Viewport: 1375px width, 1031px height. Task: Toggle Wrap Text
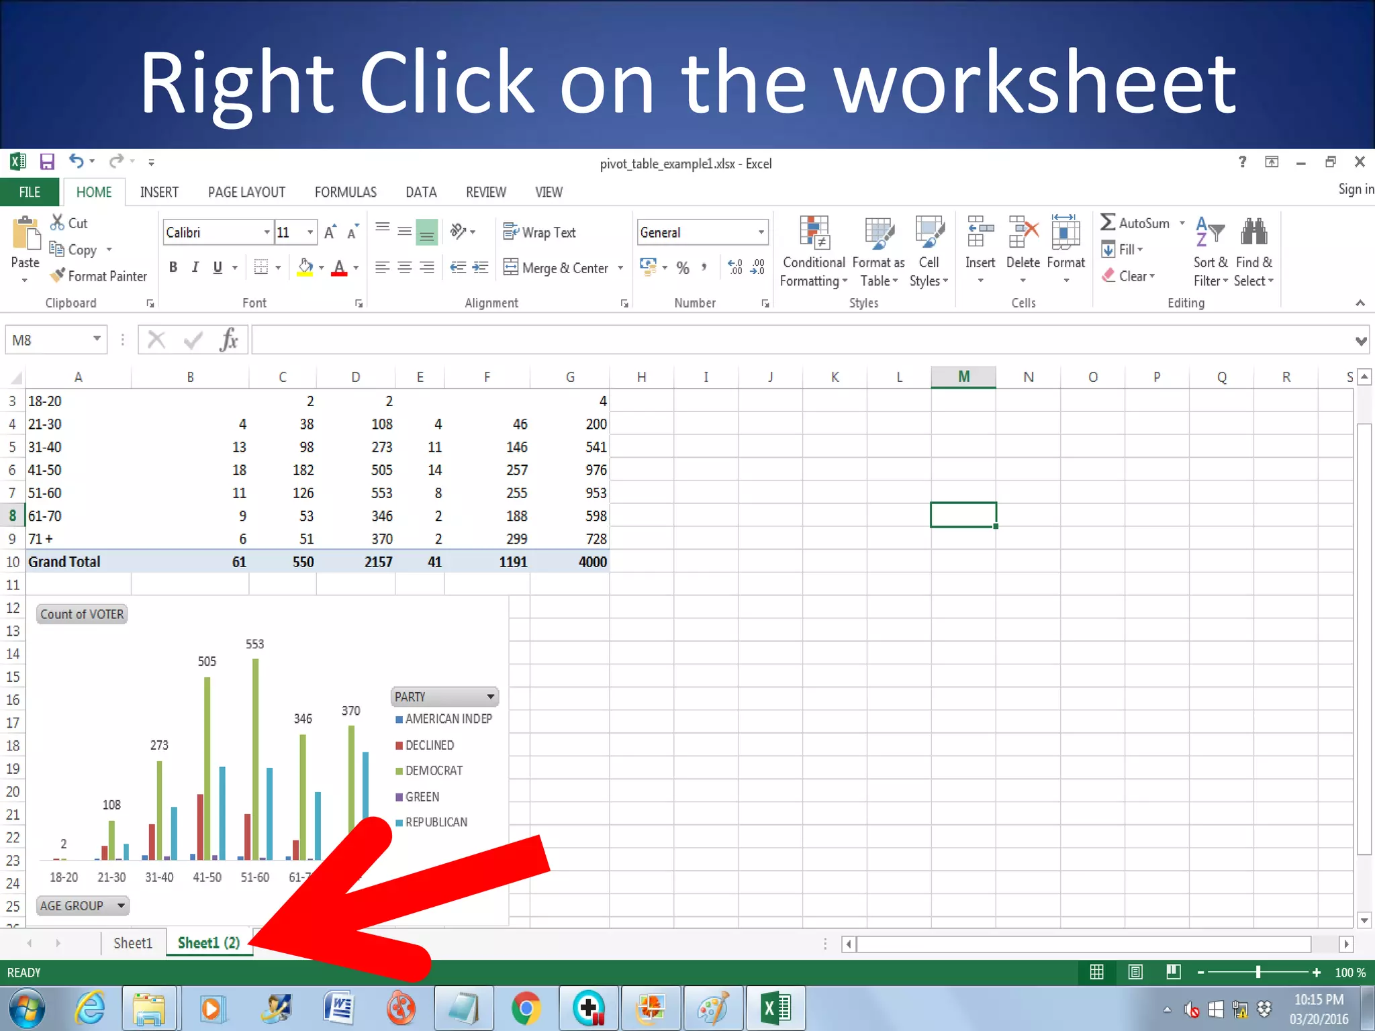coord(539,232)
